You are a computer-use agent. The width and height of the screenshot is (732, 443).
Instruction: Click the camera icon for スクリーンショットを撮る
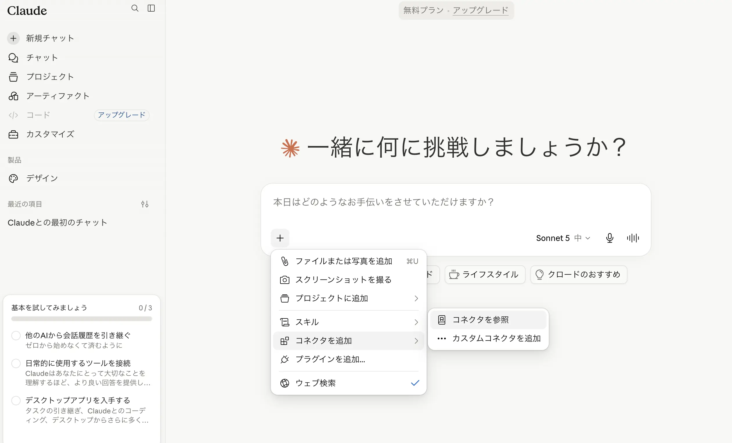(x=285, y=280)
